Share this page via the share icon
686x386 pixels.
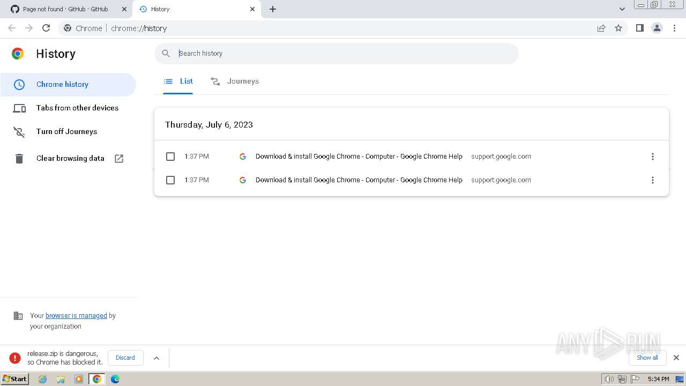[601, 28]
